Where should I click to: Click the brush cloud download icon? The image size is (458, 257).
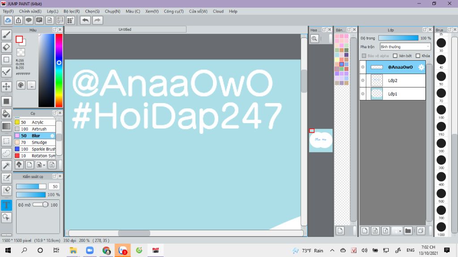(19, 165)
